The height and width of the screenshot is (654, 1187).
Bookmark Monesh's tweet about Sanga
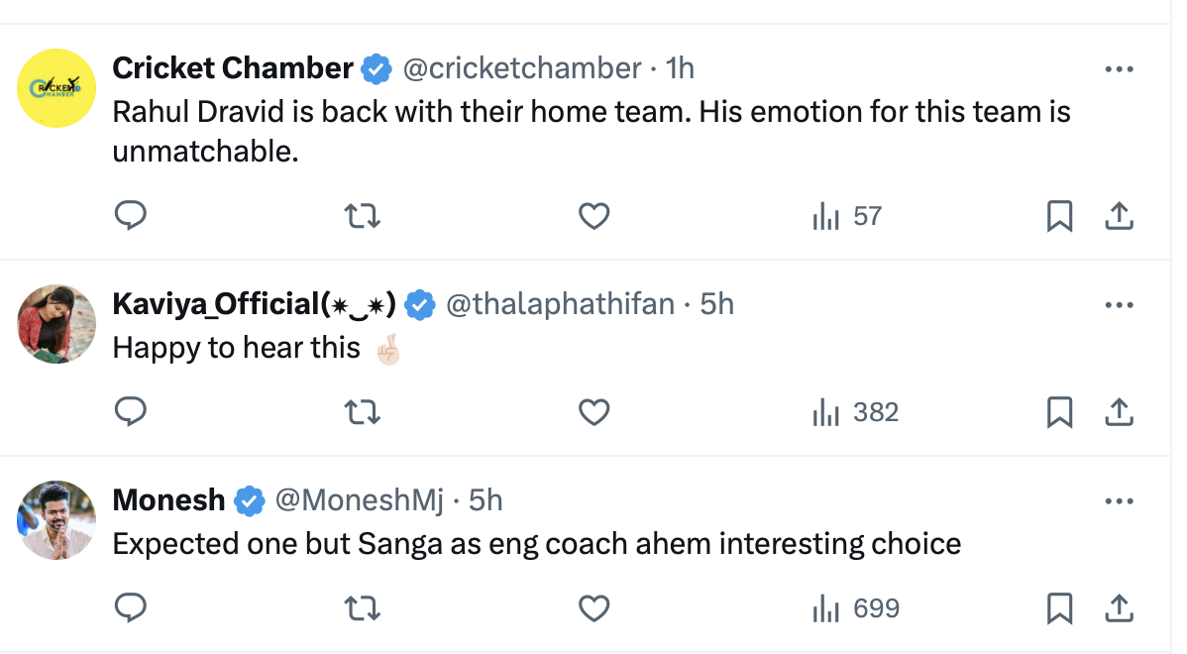tap(1059, 607)
